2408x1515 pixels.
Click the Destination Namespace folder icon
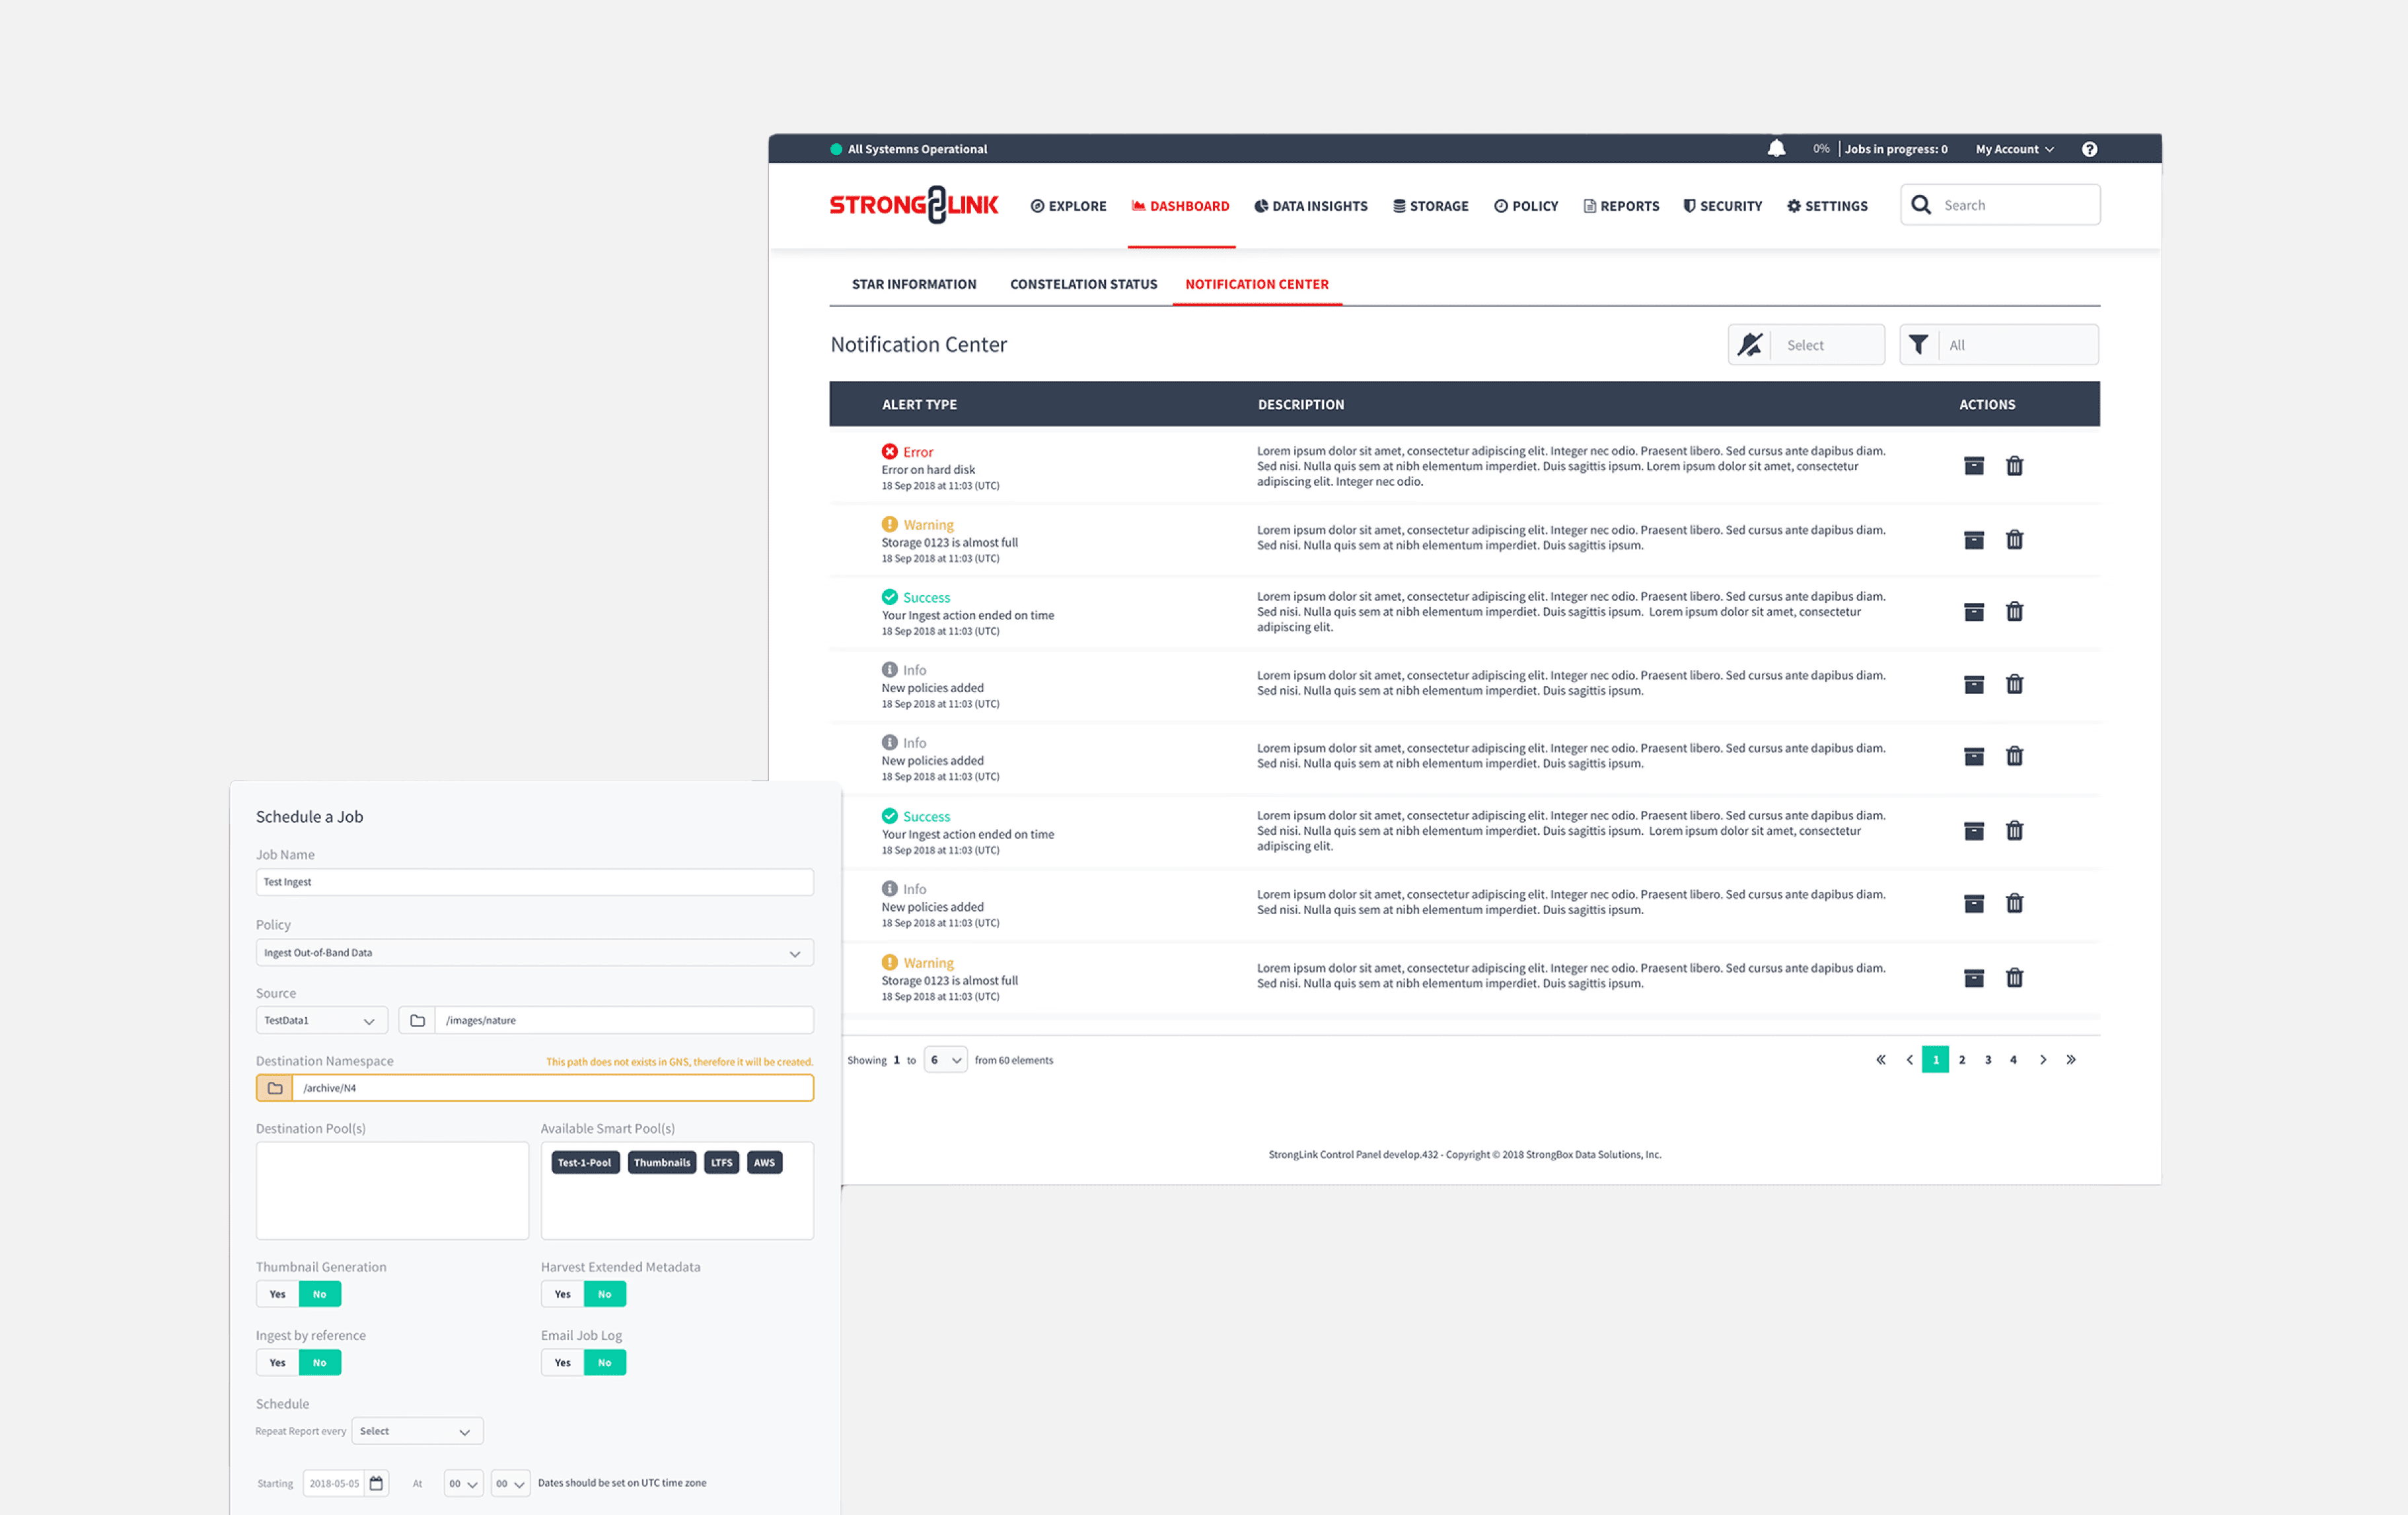coord(275,1088)
